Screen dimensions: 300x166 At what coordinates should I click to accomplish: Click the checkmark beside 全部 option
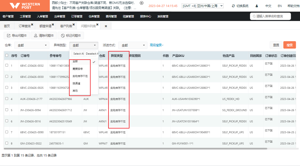94,62
